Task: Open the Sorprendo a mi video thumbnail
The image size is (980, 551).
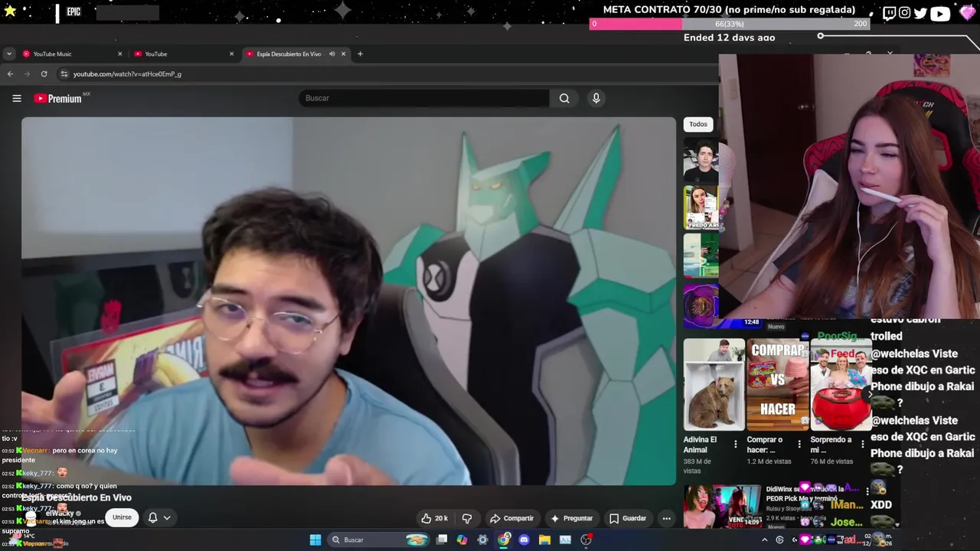Action: (841, 384)
